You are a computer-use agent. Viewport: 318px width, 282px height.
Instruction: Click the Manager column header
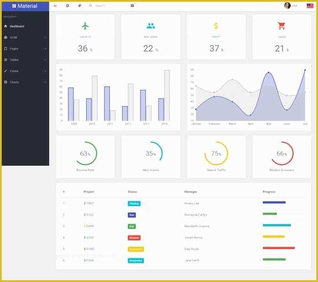(190, 192)
